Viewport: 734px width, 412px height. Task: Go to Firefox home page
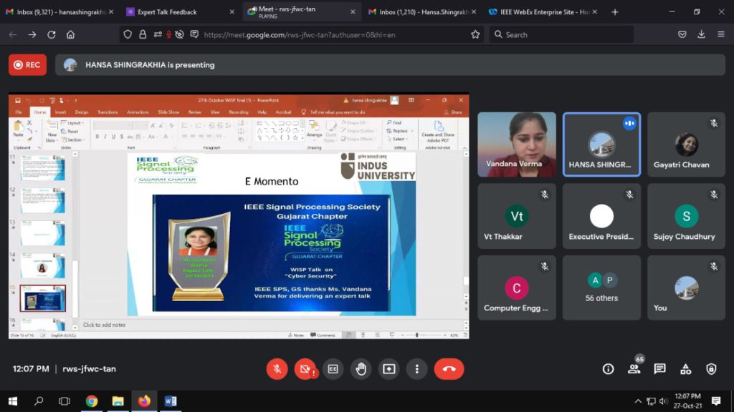pos(71,34)
